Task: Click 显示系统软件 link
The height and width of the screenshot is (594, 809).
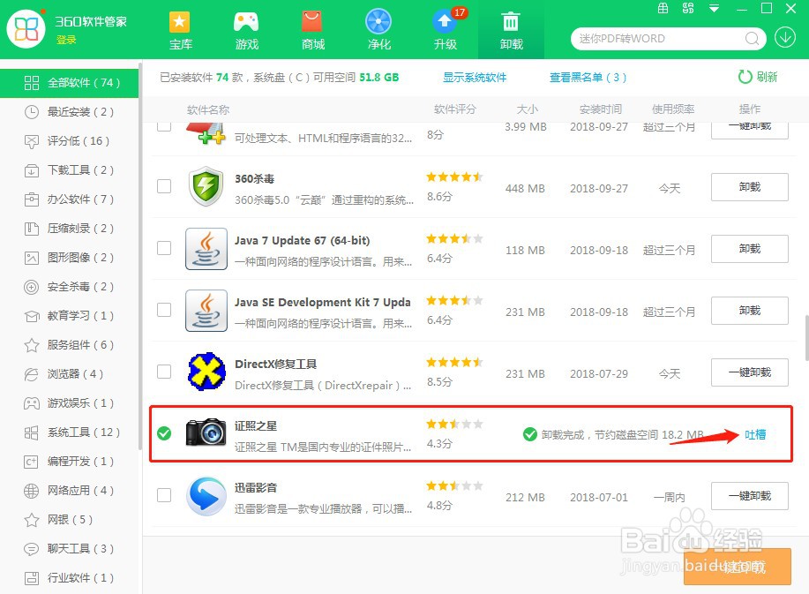Action: (475, 78)
